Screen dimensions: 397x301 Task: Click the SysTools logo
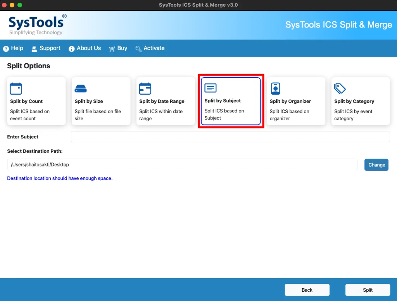pyautogui.click(x=38, y=24)
